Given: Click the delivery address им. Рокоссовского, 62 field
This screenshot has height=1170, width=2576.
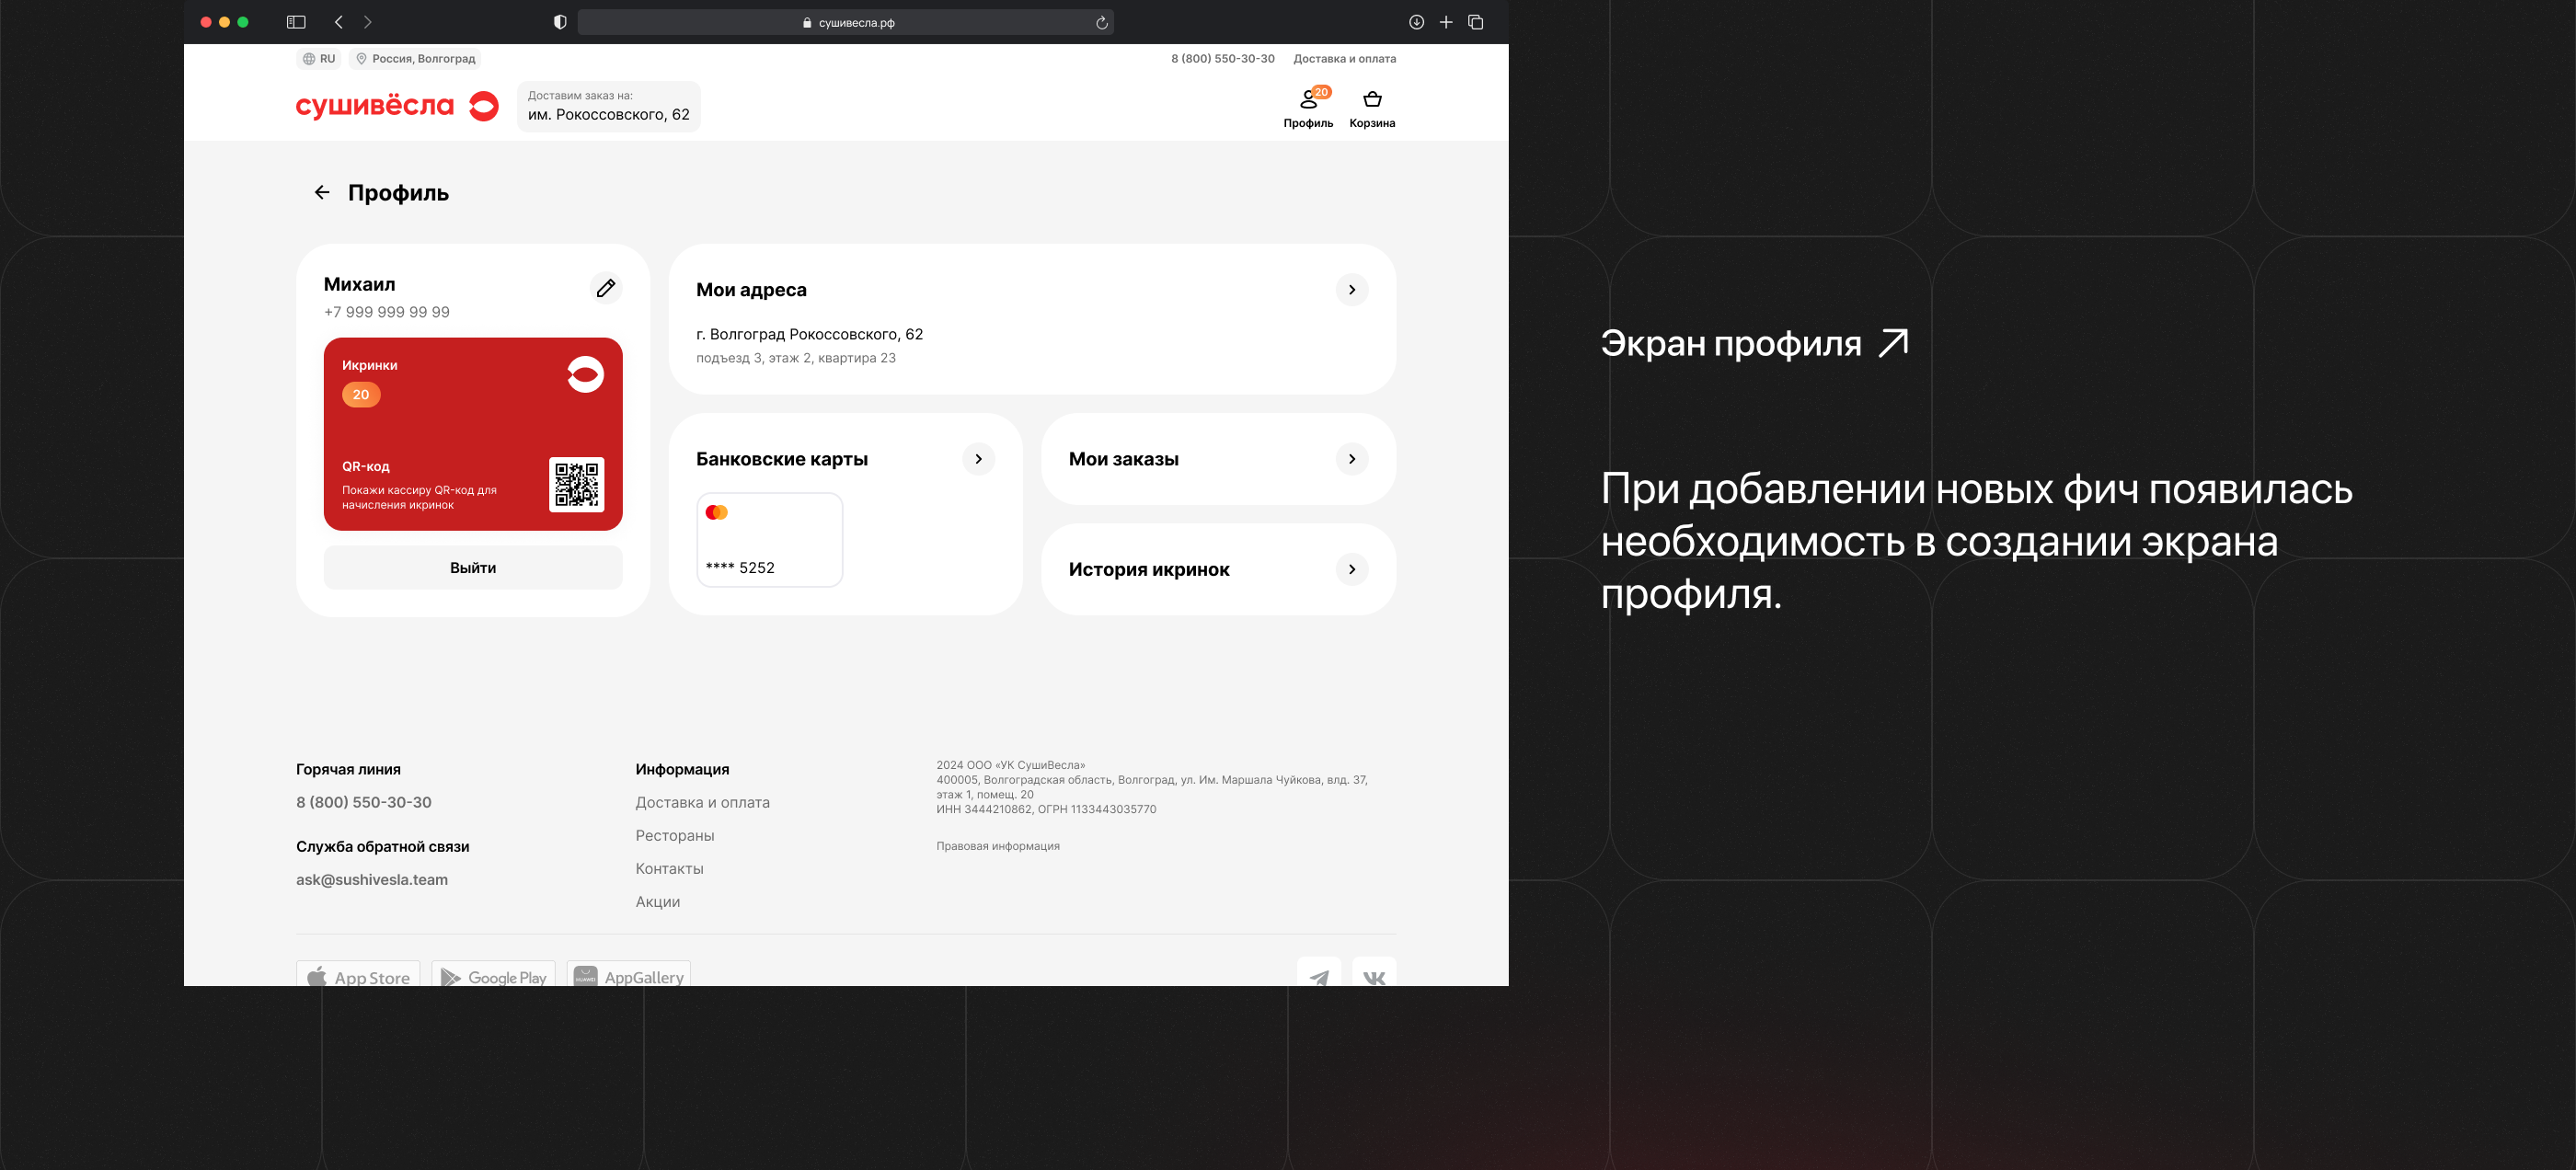Looking at the screenshot, I should (x=608, y=106).
